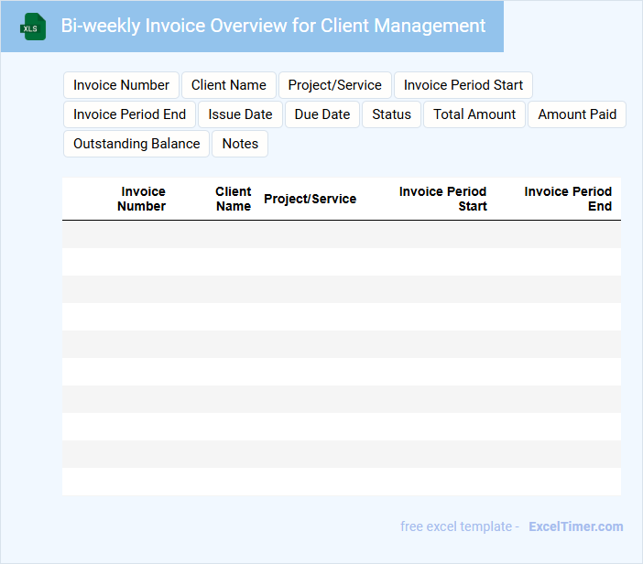
Task: Choose the Invoice Period Start tag
Action: pos(463,85)
